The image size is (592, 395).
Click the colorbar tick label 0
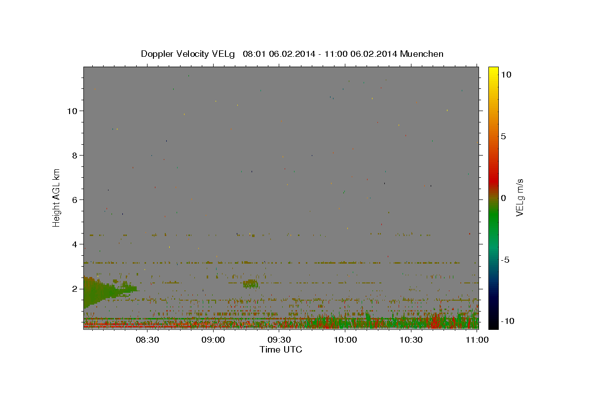[x=503, y=198]
